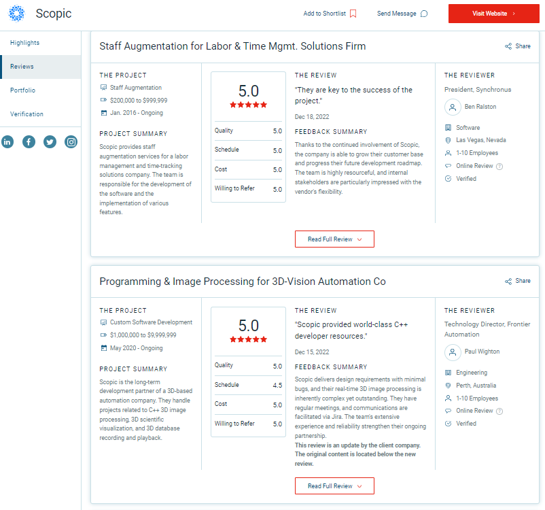Click help icon beside Paul Wighton's Online Review

(x=499, y=411)
